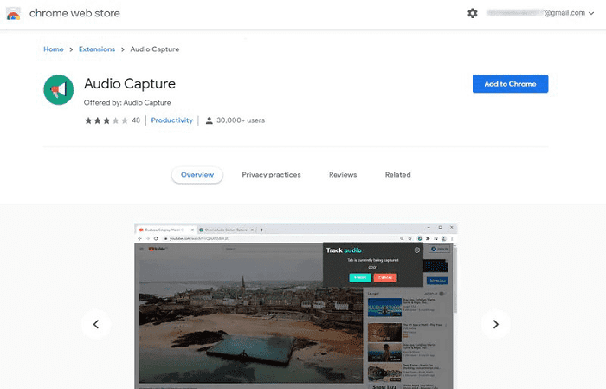
Task: Open the Reviews tab
Action: [343, 175]
